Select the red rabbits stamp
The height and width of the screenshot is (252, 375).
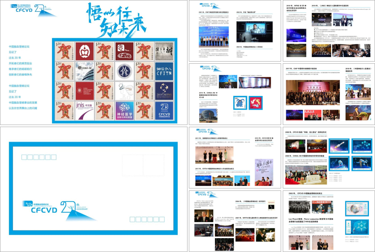tap(256, 103)
